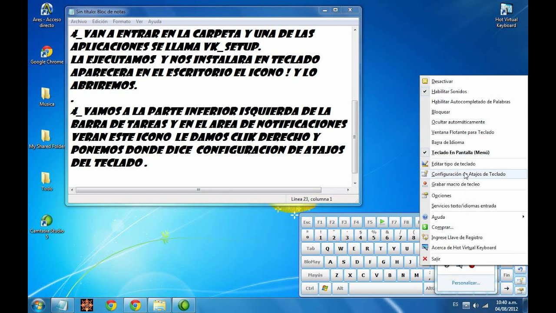
Task: Select the Todo desktop folder
Action: tap(46, 181)
